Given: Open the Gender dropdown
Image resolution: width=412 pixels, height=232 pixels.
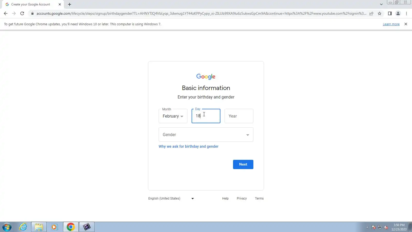Looking at the screenshot, I should [x=206, y=135].
